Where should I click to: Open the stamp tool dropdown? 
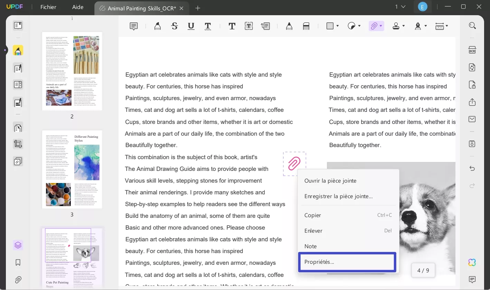coord(403,26)
